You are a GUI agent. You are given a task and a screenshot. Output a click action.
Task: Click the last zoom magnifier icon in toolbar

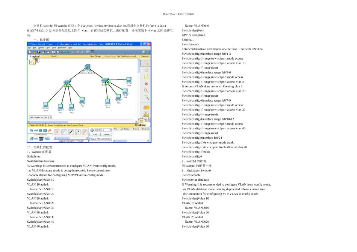[x=82, y=52]
